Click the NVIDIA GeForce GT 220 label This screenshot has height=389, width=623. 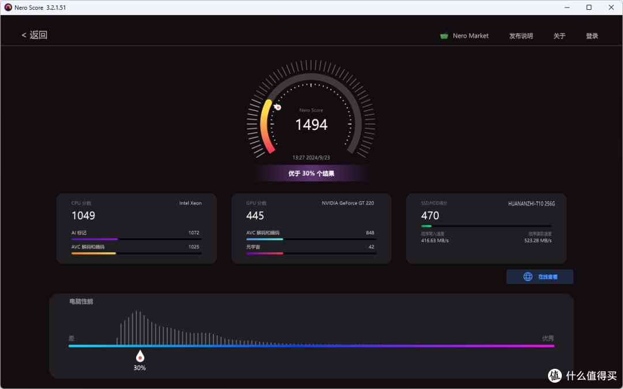click(x=348, y=203)
